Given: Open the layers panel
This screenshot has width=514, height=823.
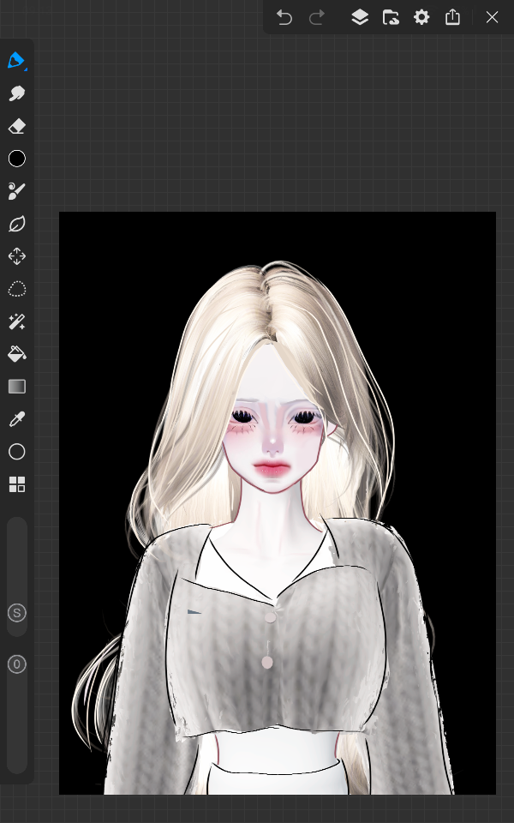Looking at the screenshot, I should [360, 17].
